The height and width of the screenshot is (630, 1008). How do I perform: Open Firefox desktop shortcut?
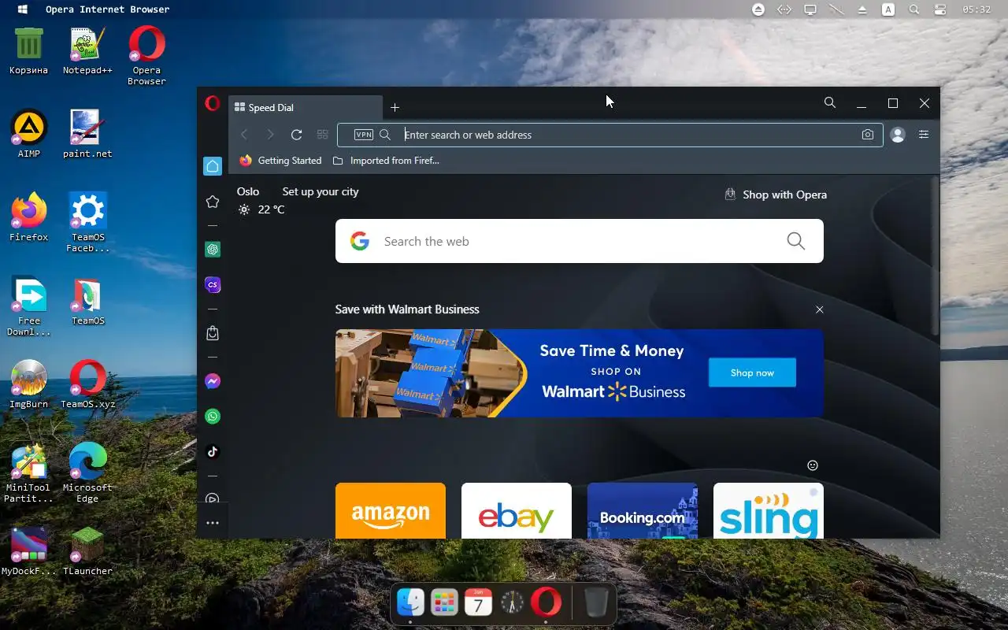[29, 218]
